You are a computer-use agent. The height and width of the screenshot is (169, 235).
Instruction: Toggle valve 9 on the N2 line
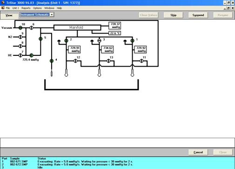coord(20,37)
